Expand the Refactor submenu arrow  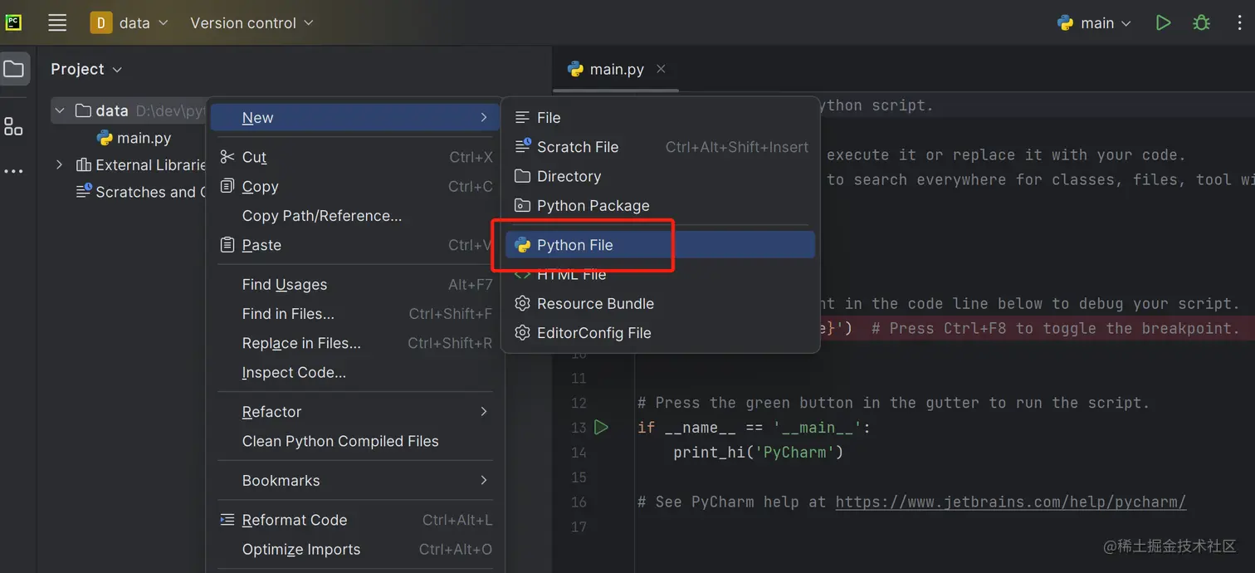tap(483, 411)
